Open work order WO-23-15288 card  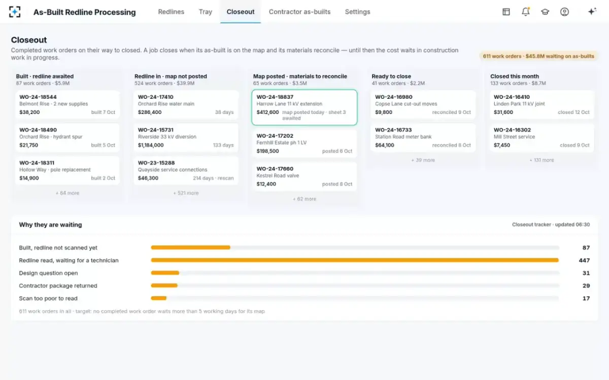click(186, 170)
